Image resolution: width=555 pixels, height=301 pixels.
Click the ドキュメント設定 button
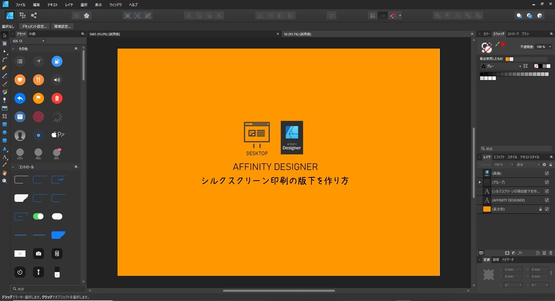34,26
